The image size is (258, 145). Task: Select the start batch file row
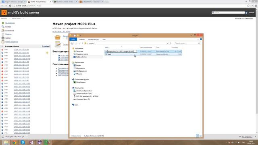143,54
